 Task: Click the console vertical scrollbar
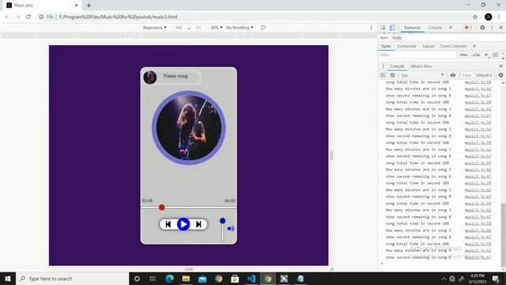pos(503,234)
